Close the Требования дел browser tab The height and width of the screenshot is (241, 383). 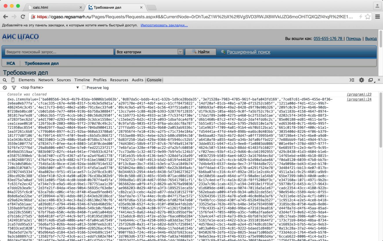pos(141,7)
